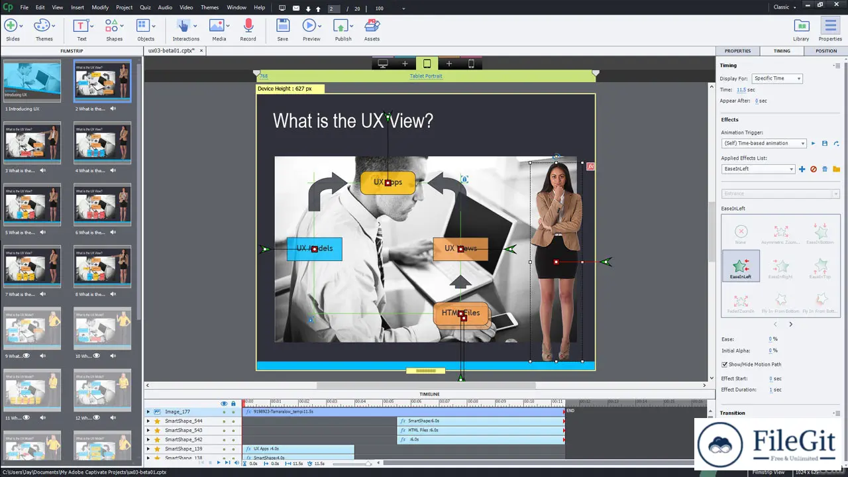Viewport: 848px width, 477px height.
Task: Save the effect with disk icon
Action: point(825,143)
